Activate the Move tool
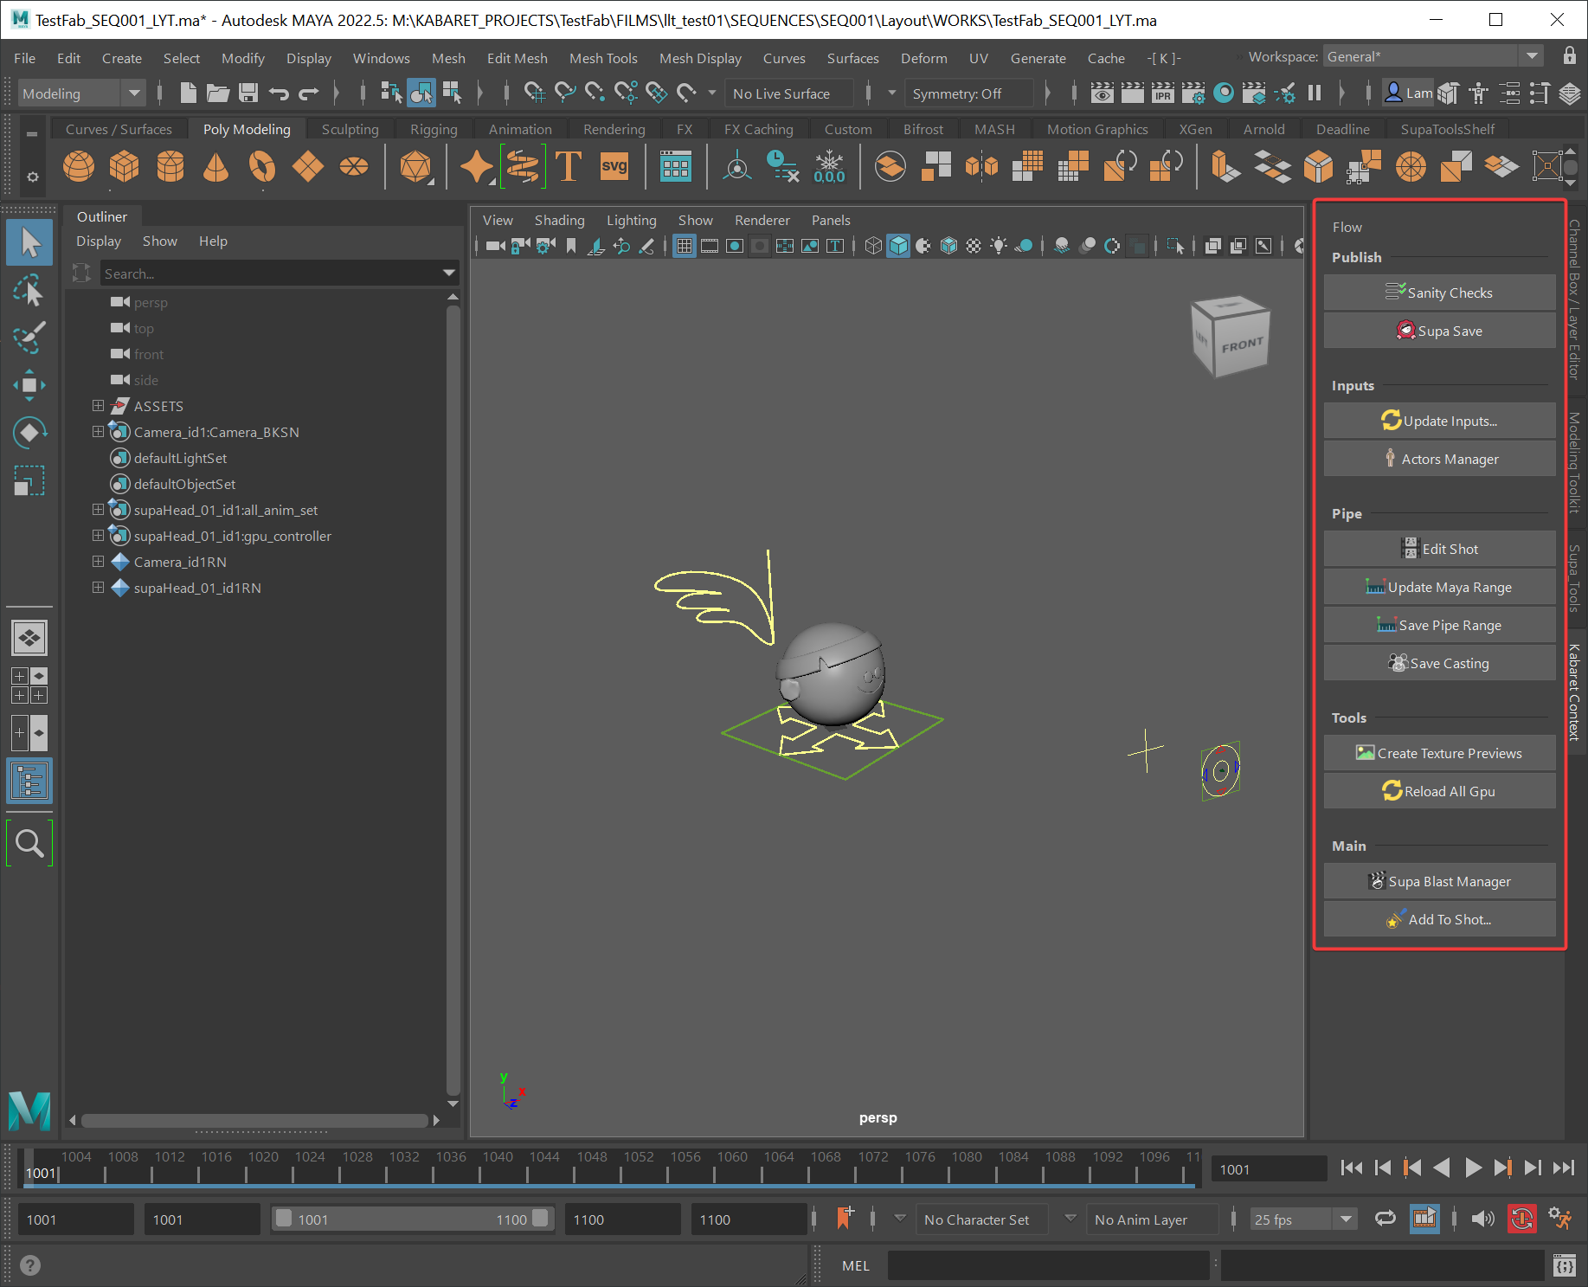 (x=29, y=385)
